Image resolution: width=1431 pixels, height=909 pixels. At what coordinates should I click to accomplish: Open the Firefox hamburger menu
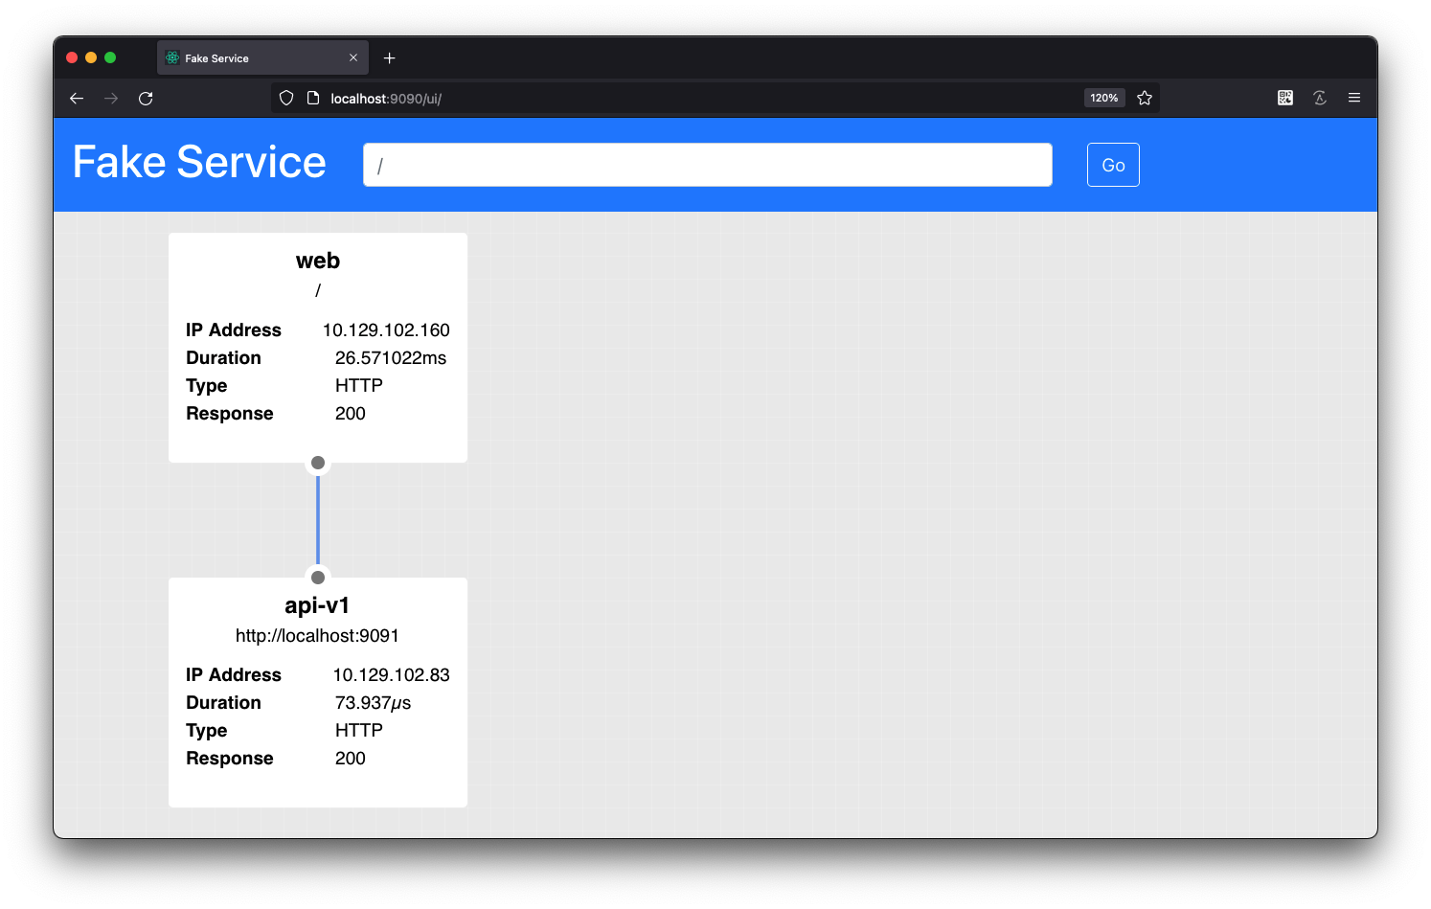[x=1354, y=98]
